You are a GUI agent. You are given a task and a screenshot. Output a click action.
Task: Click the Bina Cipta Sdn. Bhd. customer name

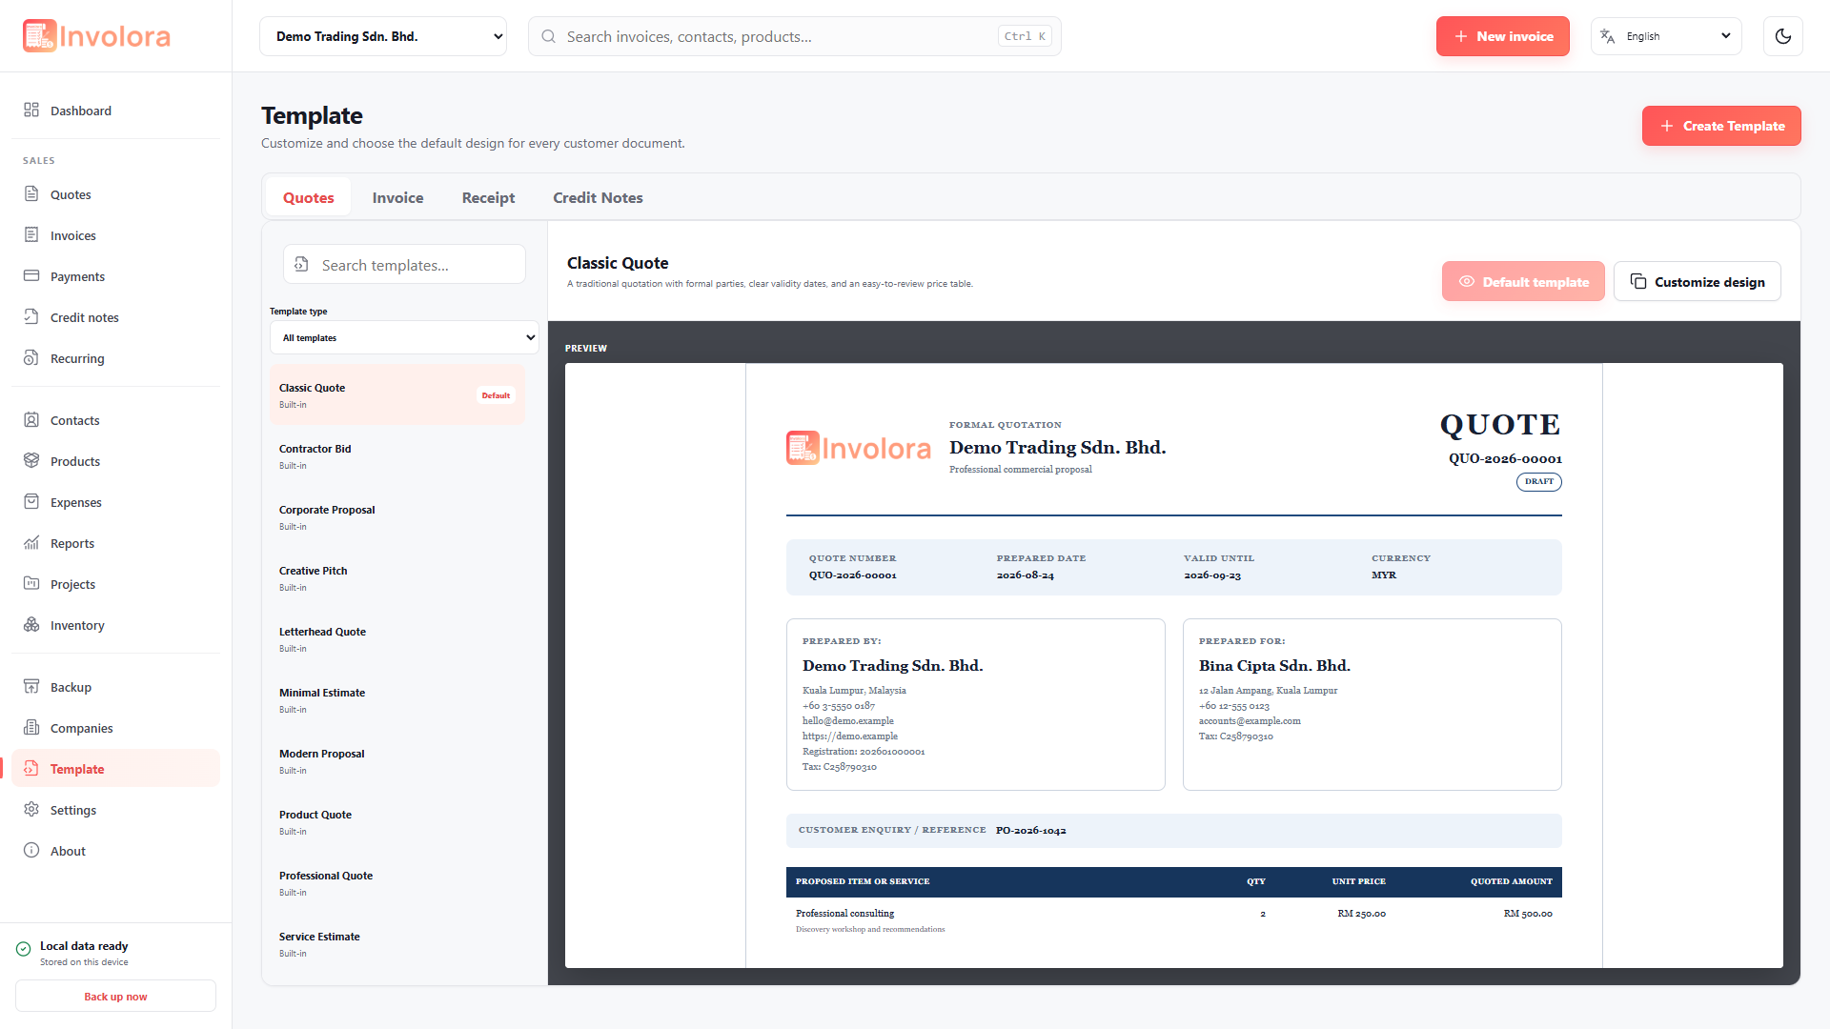tap(1274, 666)
